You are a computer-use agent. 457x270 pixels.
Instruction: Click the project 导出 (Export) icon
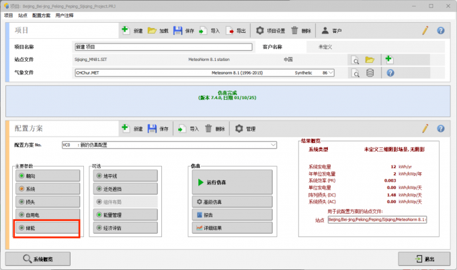[230, 31]
